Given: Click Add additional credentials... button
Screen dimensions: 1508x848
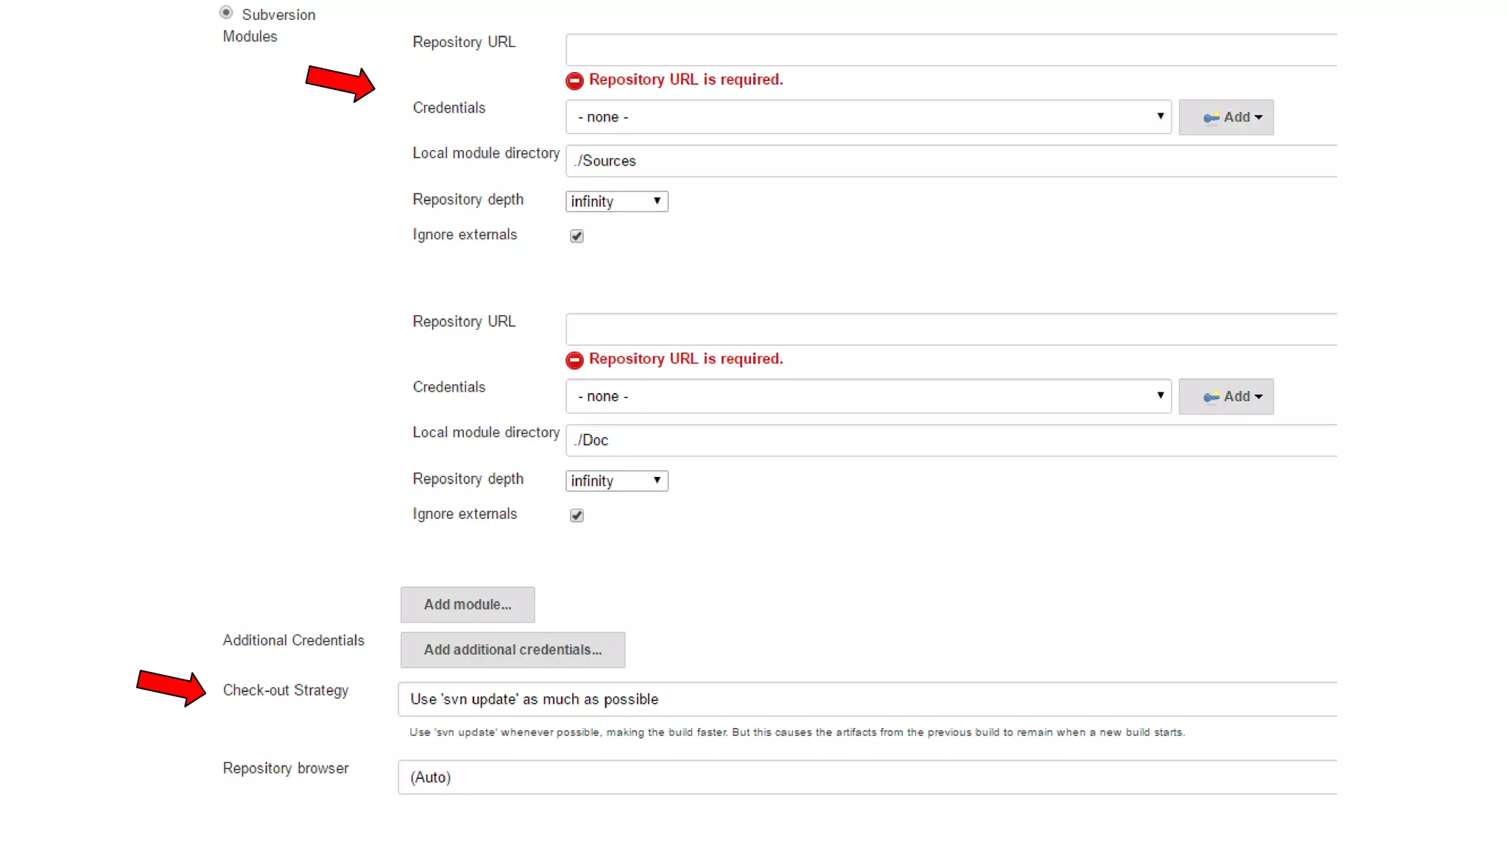Looking at the screenshot, I should click(x=512, y=650).
